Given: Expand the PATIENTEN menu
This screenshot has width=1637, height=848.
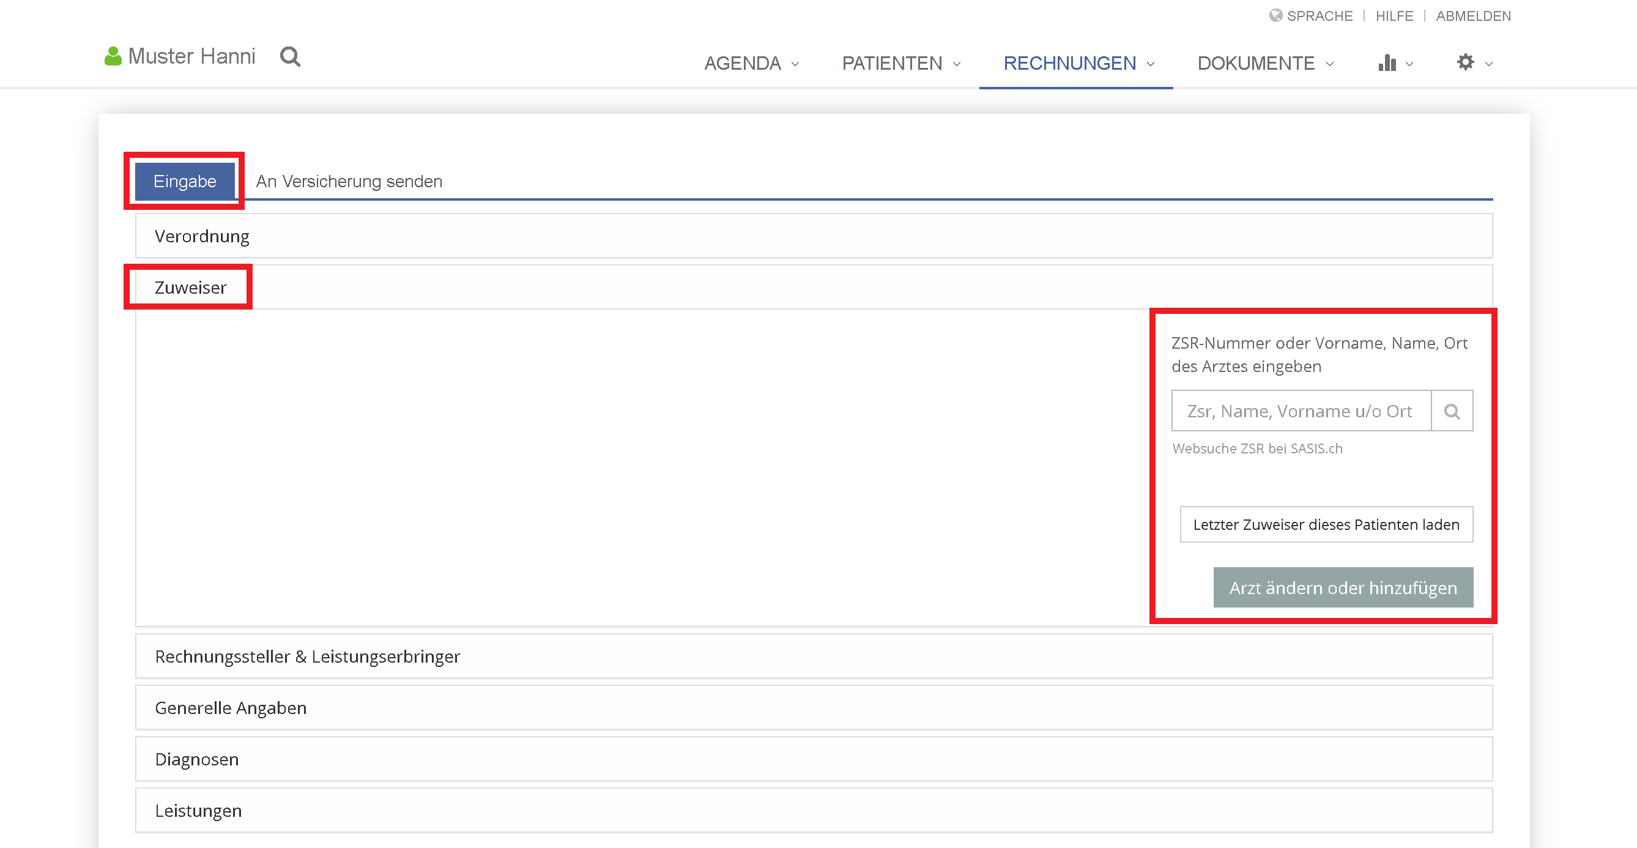Looking at the screenshot, I should click(902, 63).
